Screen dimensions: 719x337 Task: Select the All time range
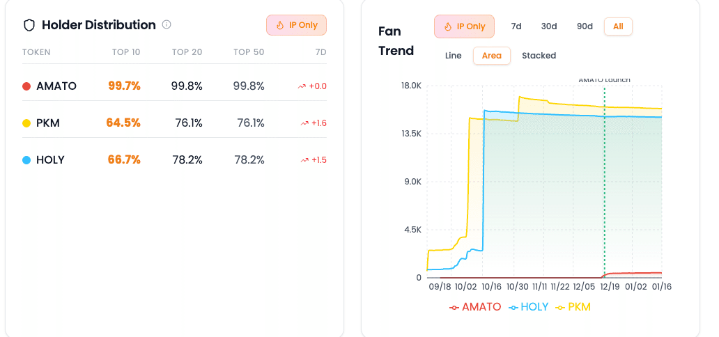(618, 26)
